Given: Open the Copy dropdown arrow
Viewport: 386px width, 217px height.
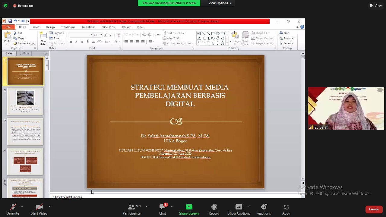Looking at the screenshot, I should point(26,38).
